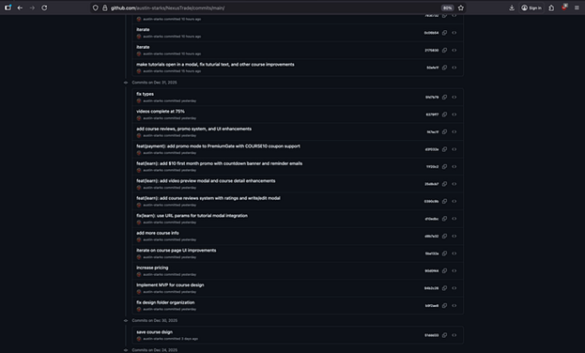Open the browser extensions menu
The height and width of the screenshot is (353, 585).
point(551,8)
